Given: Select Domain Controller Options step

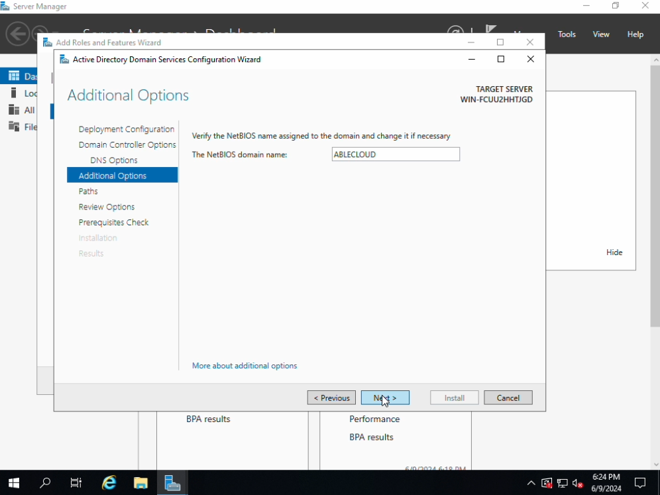Looking at the screenshot, I should click(127, 145).
